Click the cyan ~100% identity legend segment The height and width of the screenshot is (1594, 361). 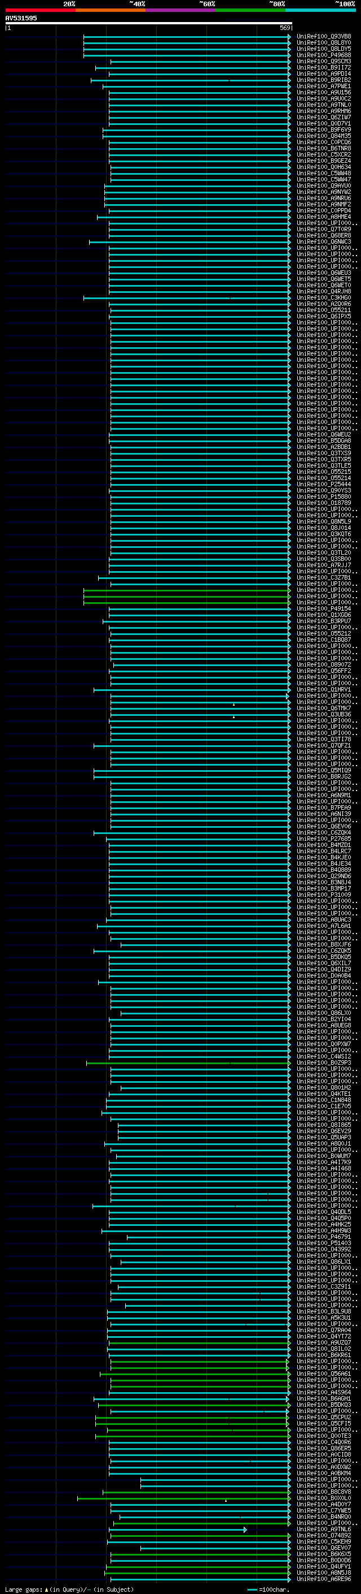click(320, 10)
